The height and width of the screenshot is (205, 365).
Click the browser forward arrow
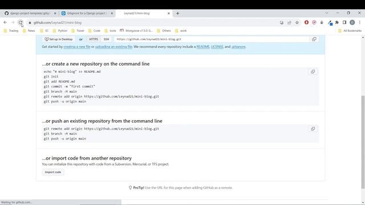(x=13, y=23)
